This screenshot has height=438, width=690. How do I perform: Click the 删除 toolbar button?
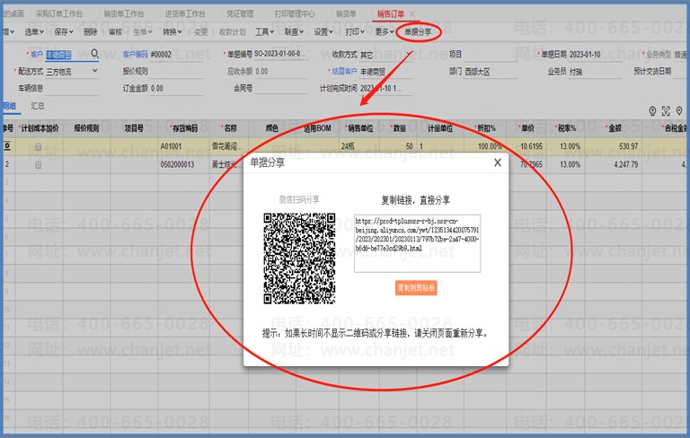[90, 31]
